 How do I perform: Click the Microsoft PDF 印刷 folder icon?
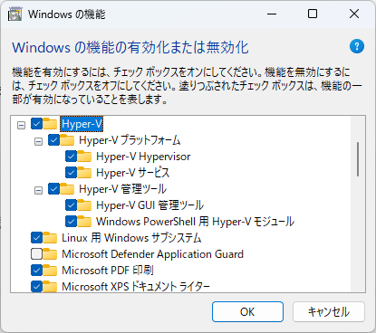coord(50,271)
